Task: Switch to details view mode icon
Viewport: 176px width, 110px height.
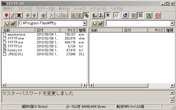Action: pyautogui.click(x=140, y=15)
